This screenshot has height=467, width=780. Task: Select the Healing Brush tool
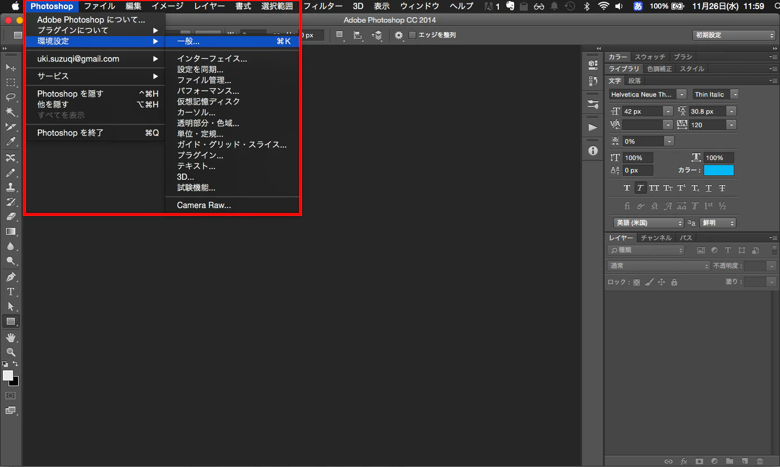(10, 158)
